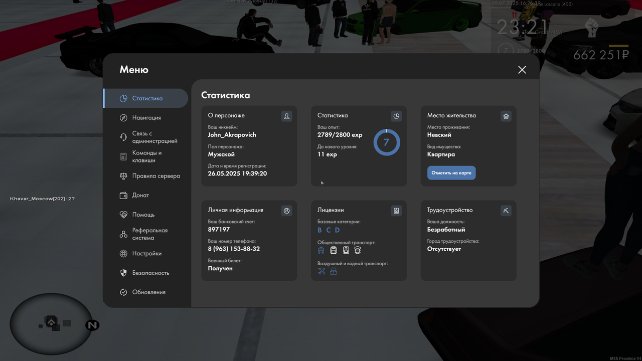The width and height of the screenshot is (642, 361).
Task: Click the circular minimap radar
Action: (51, 324)
